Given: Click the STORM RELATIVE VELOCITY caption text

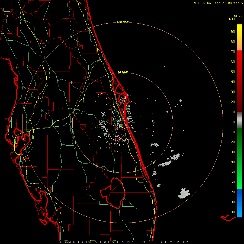Looking at the screenshot, I should click(x=87, y=242).
